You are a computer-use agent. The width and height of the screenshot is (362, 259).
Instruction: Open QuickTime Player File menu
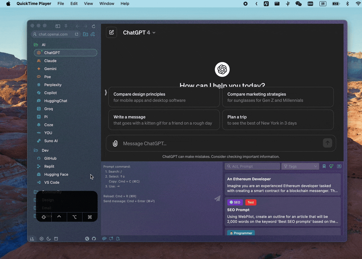pyautogui.click(x=61, y=3)
